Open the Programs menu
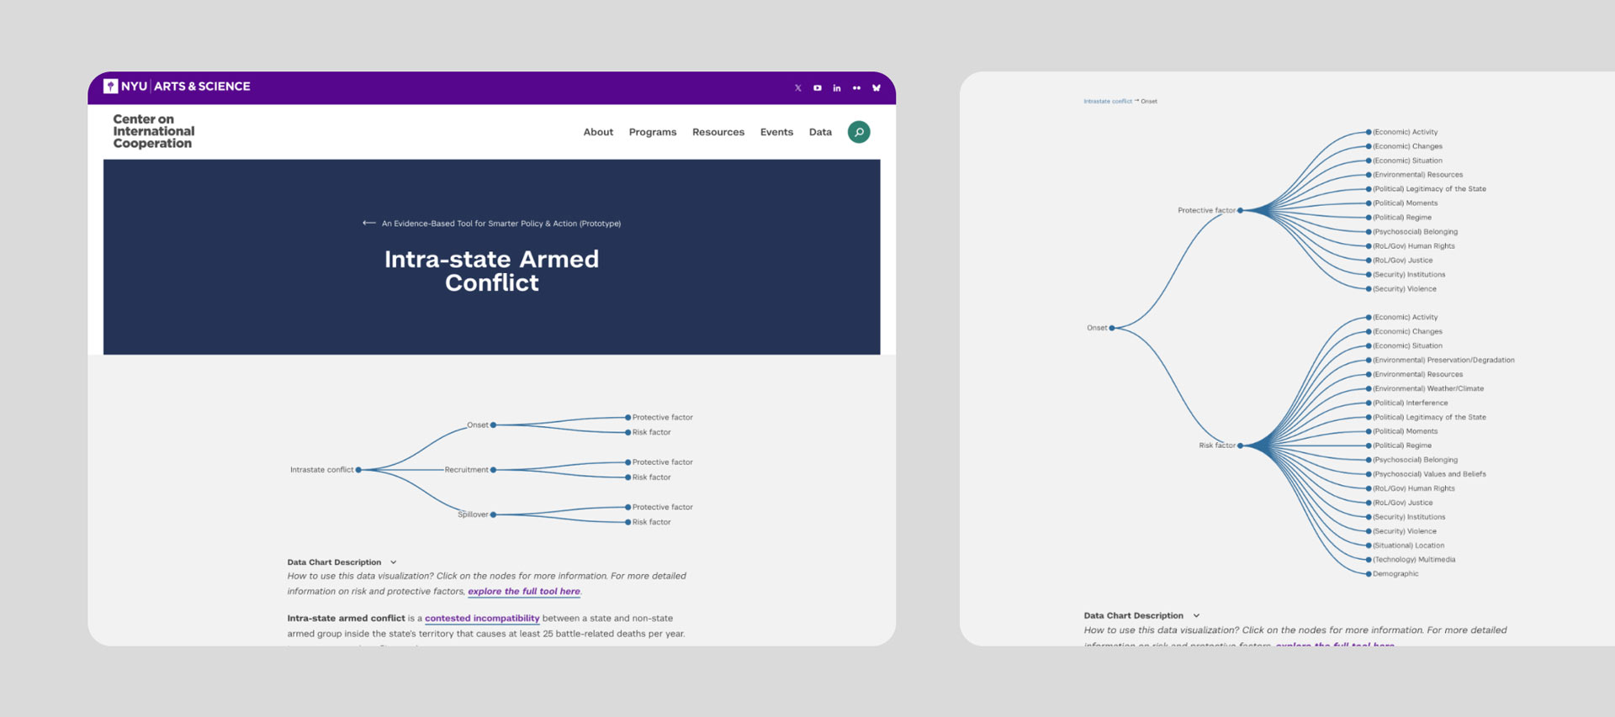This screenshot has width=1615, height=717. 652,133
